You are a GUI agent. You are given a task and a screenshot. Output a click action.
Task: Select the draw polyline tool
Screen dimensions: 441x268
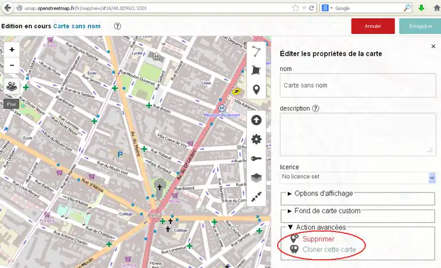[256, 50]
